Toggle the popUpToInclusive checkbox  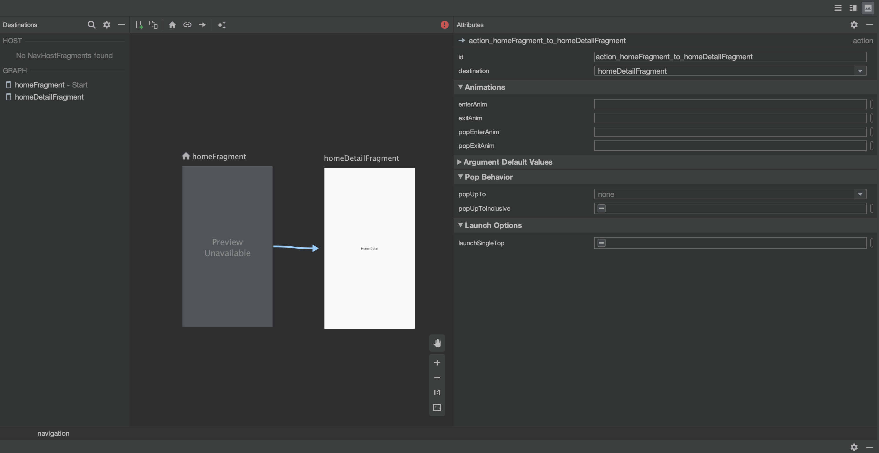coord(602,208)
